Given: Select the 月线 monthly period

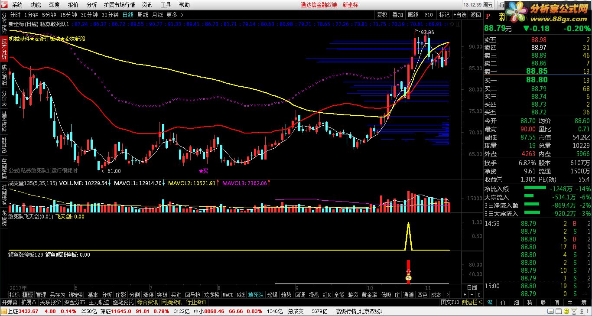Looking at the screenshot, I should click(x=157, y=15).
